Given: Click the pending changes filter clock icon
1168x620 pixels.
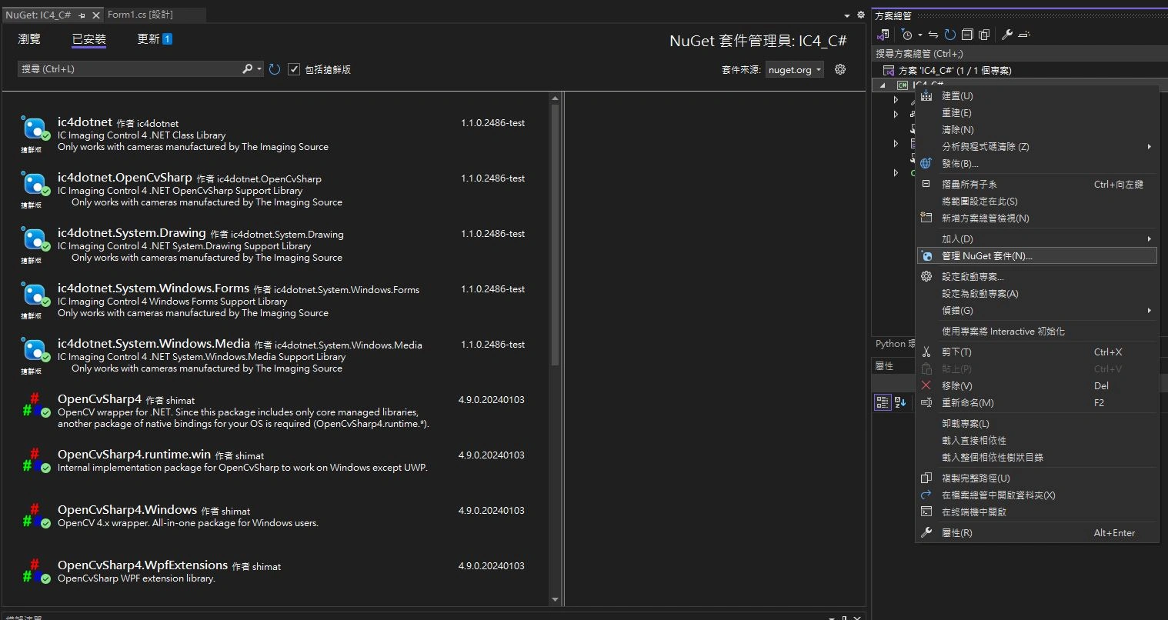Looking at the screenshot, I should click(x=907, y=35).
